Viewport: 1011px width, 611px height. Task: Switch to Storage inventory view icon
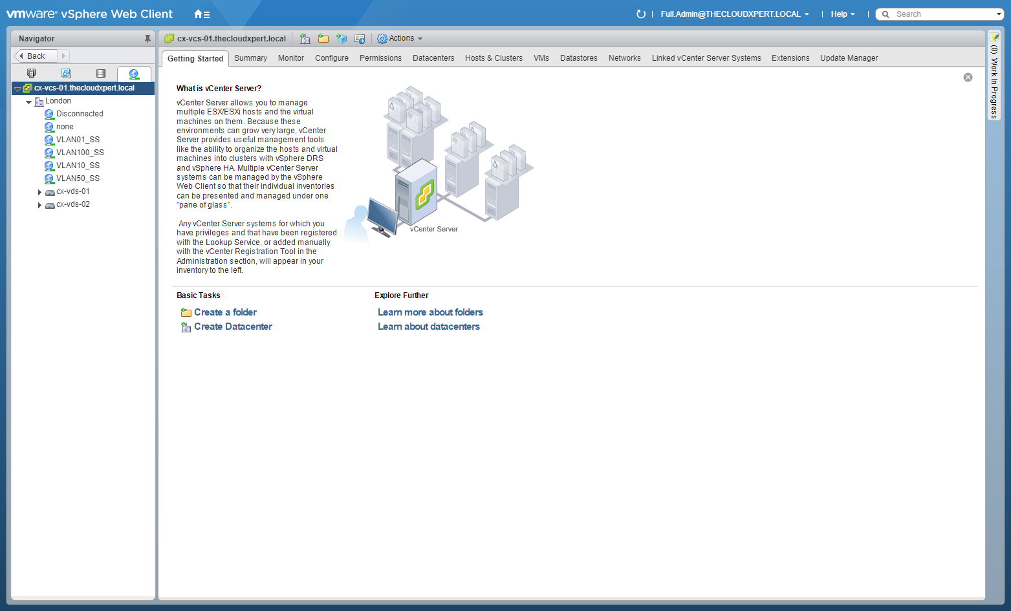(100, 74)
